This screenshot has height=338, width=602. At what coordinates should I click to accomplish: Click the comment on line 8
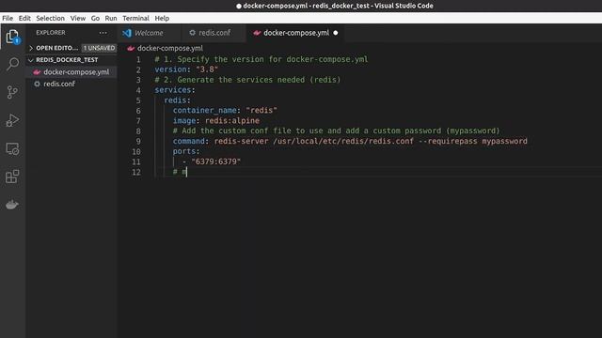point(337,131)
